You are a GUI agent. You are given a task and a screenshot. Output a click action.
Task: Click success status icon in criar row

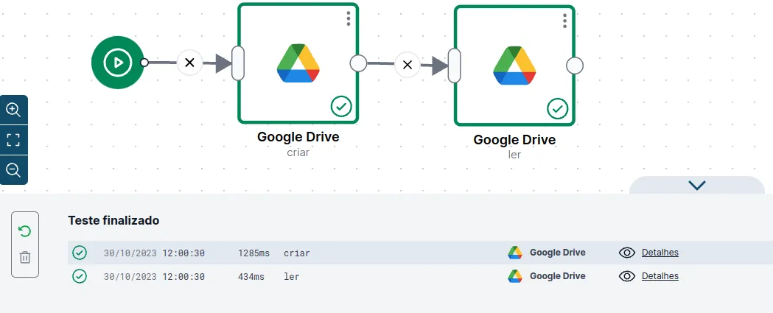[x=80, y=253]
